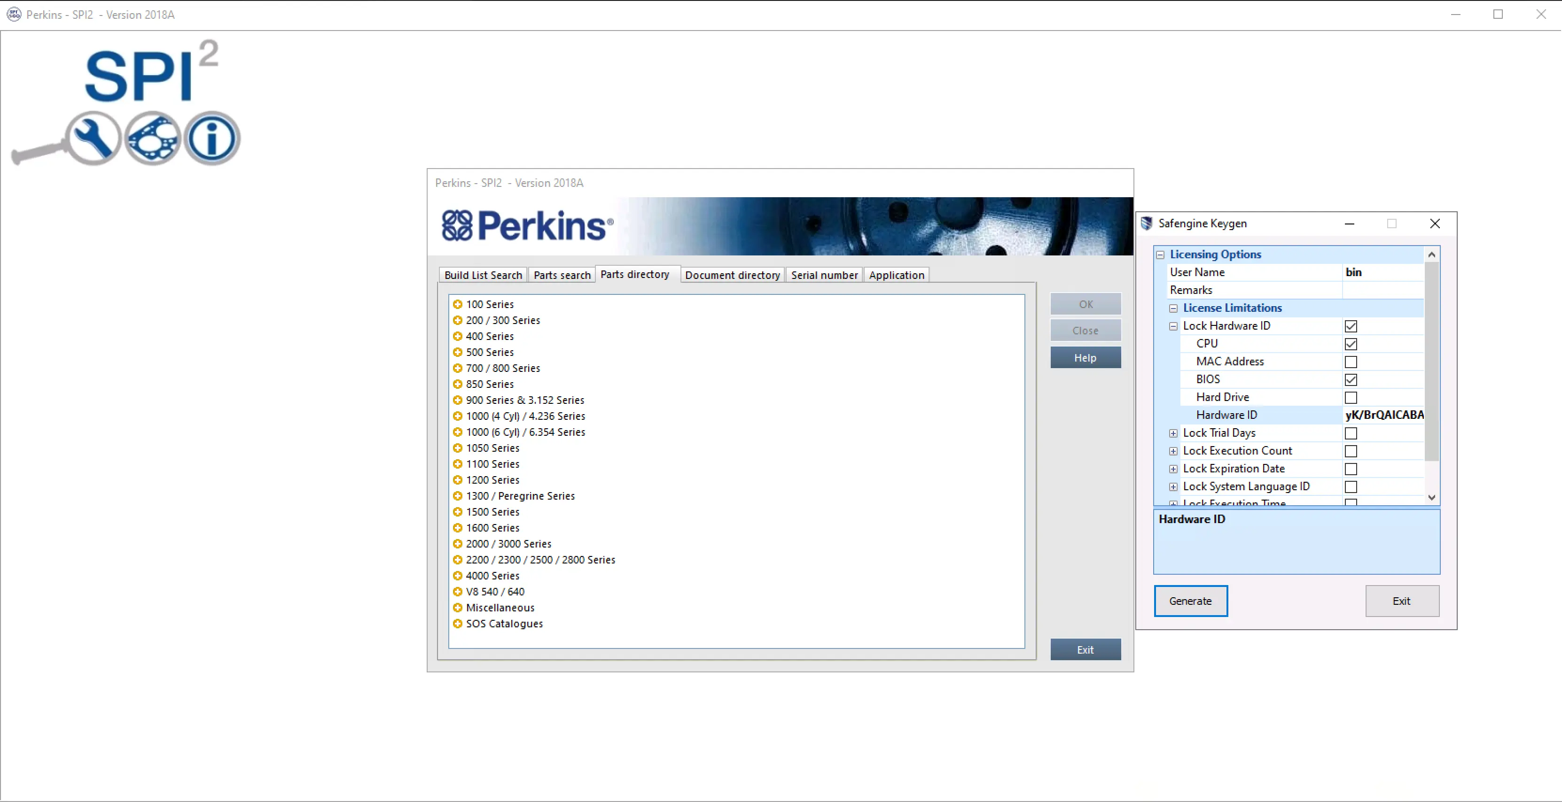Click the parts grid icon in the SPI2 logo
The width and height of the screenshot is (1562, 802).
(x=153, y=138)
